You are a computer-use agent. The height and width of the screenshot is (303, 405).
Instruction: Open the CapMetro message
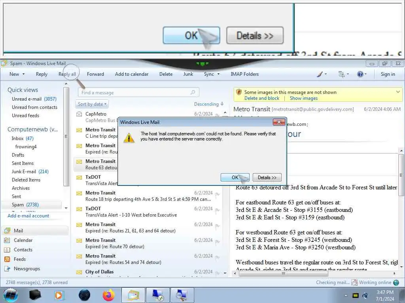[96, 117]
